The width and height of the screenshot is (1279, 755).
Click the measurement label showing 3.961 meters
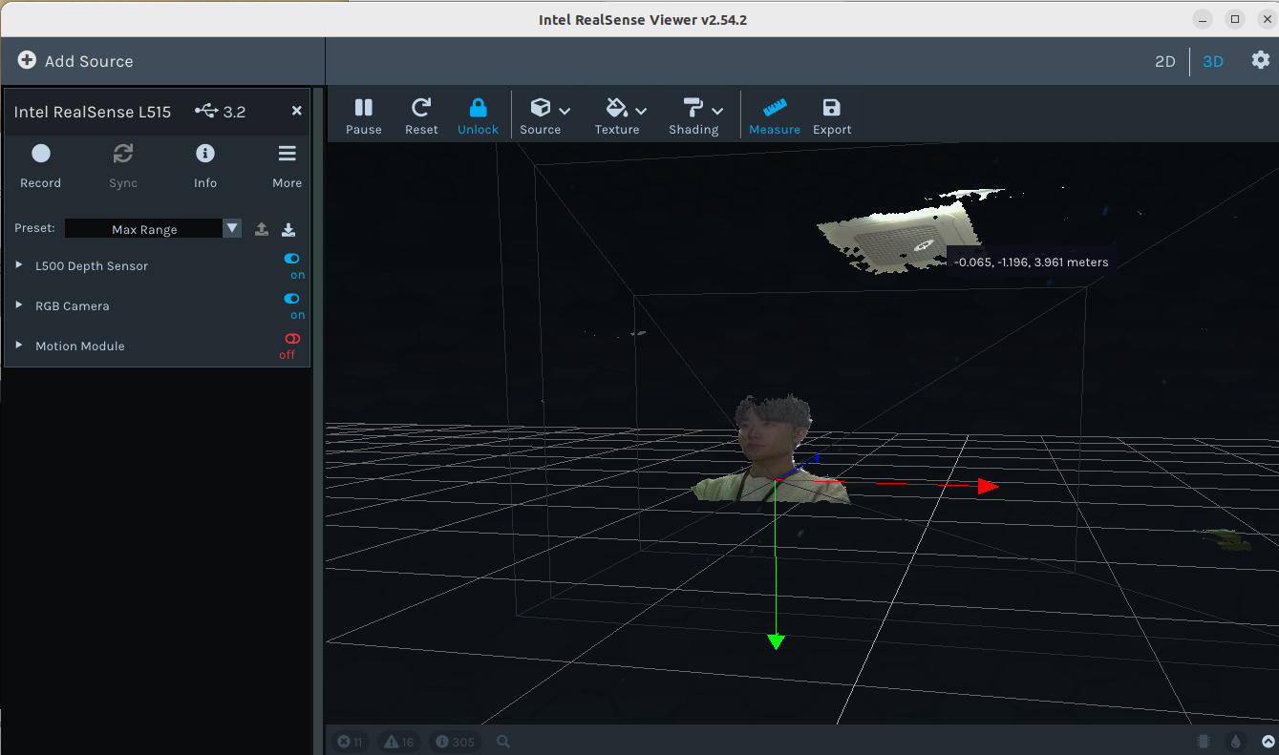1032,262
